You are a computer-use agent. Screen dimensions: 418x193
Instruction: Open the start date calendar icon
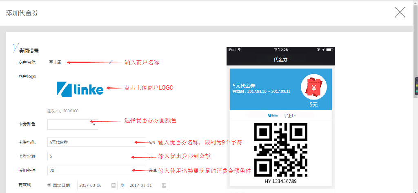[x=113, y=185]
